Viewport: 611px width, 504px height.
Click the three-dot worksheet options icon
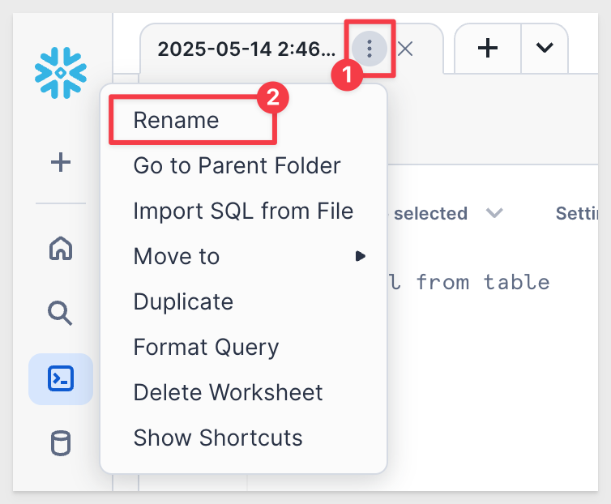pyautogui.click(x=370, y=49)
